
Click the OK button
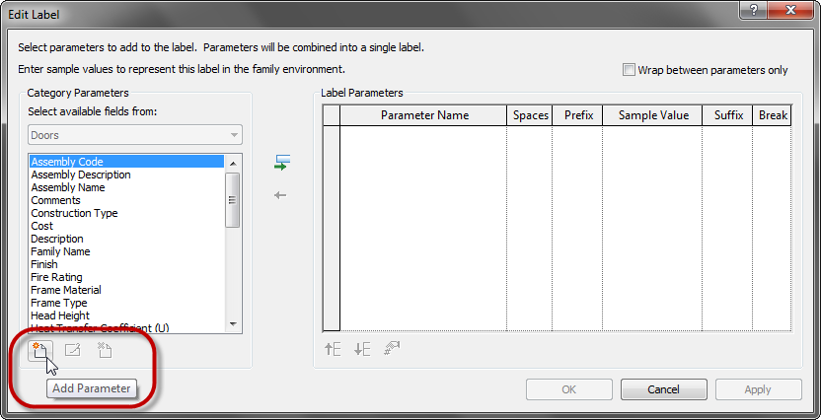(569, 389)
